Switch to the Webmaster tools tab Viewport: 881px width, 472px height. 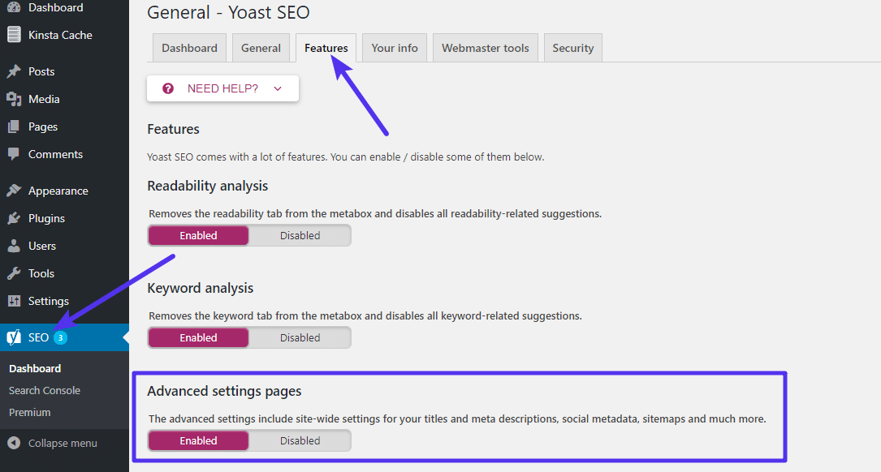485,47
